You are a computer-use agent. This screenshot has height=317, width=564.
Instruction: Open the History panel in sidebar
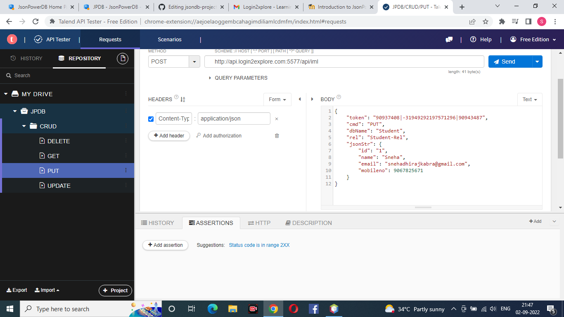point(26,58)
